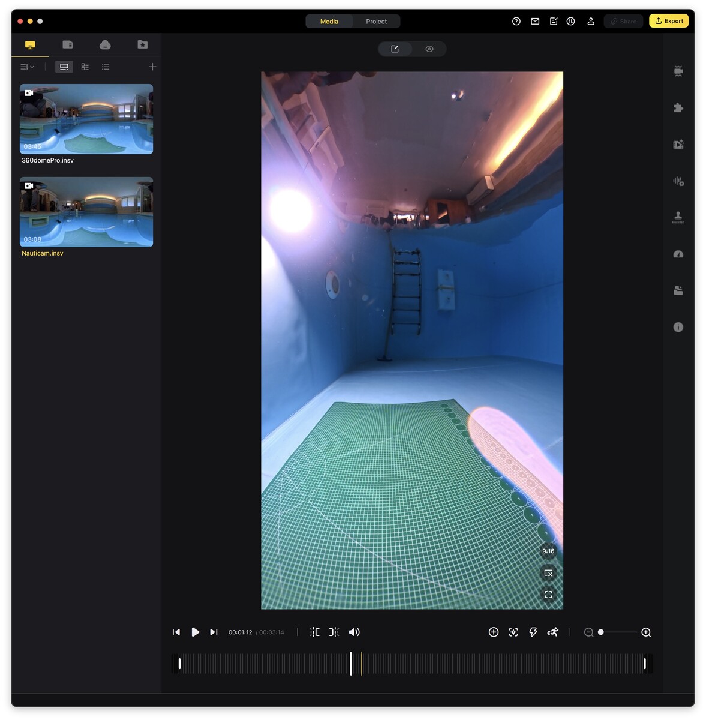Open the sort order dropdown above media list
706x720 pixels.
click(x=26, y=67)
